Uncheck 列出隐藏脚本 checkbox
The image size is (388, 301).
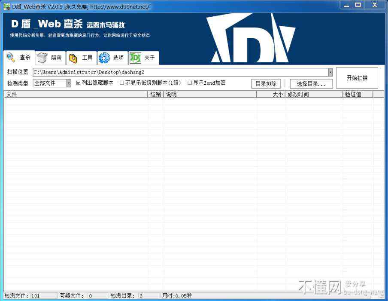click(x=78, y=83)
